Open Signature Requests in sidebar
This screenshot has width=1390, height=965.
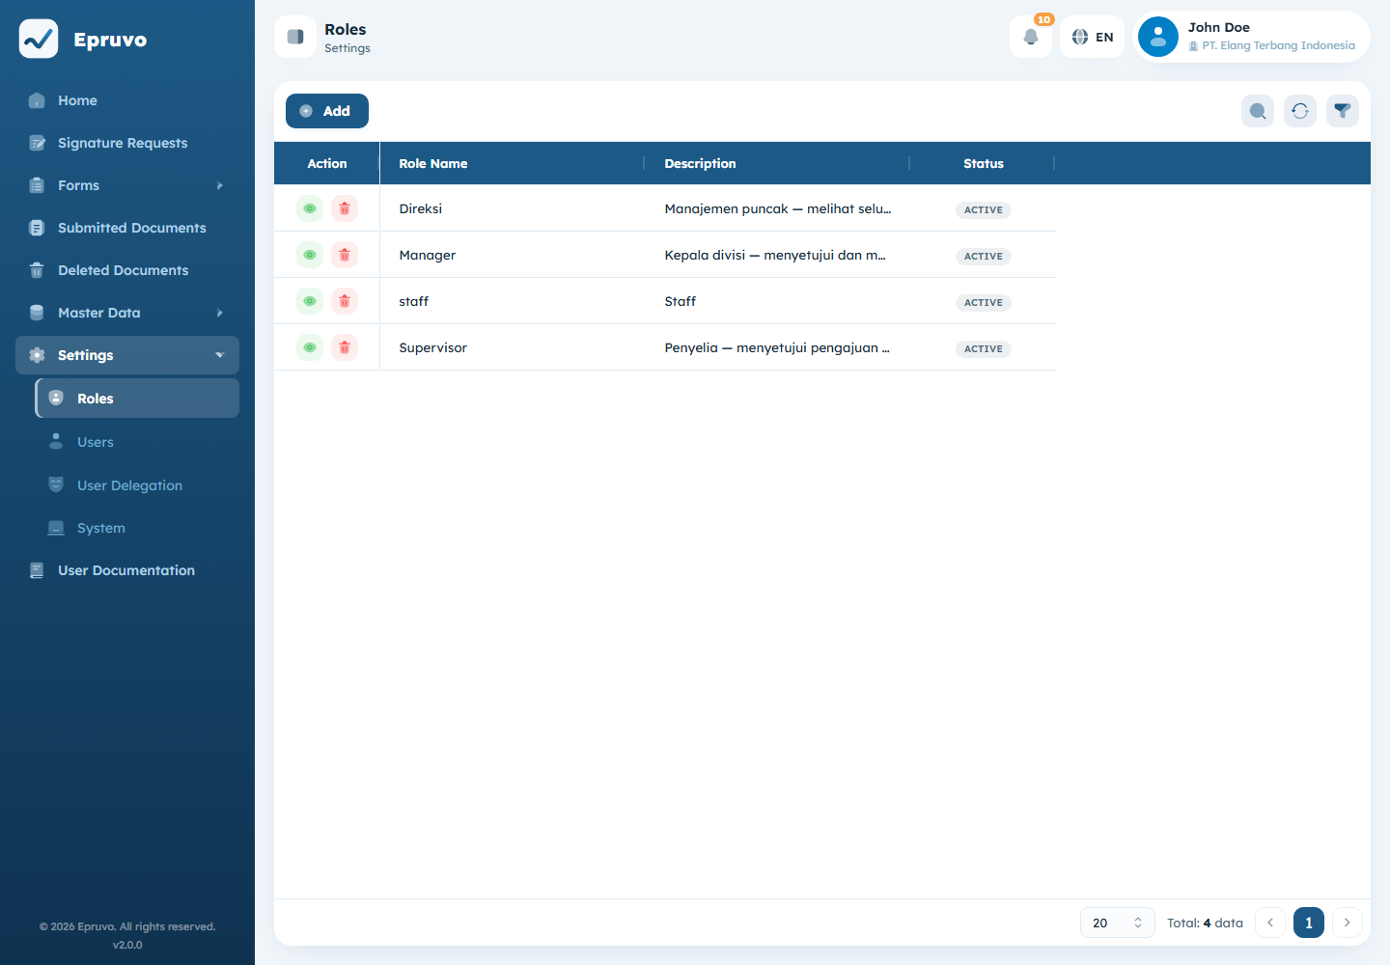click(127, 143)
